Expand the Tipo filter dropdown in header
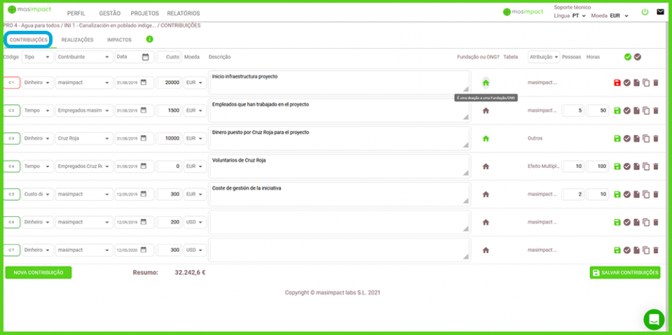Viewport: 672px width, 335px height. 38,57
